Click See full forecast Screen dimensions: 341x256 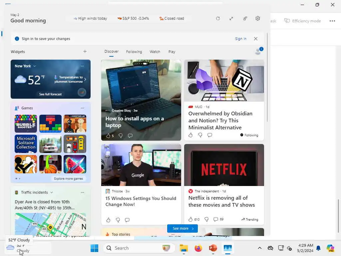coord(51,94)
